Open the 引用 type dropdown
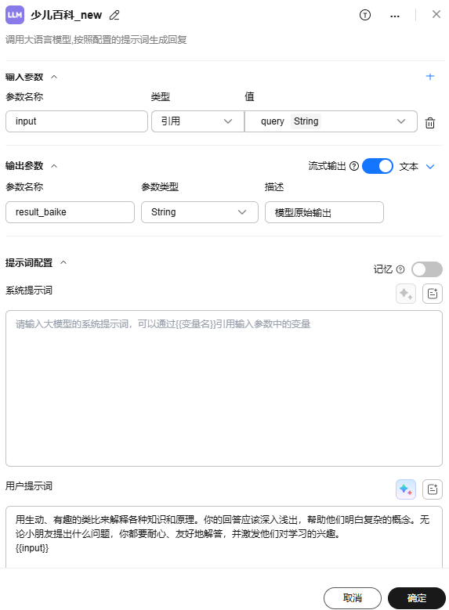This screenshot has height=610, width=449. (x=197, y=121)
